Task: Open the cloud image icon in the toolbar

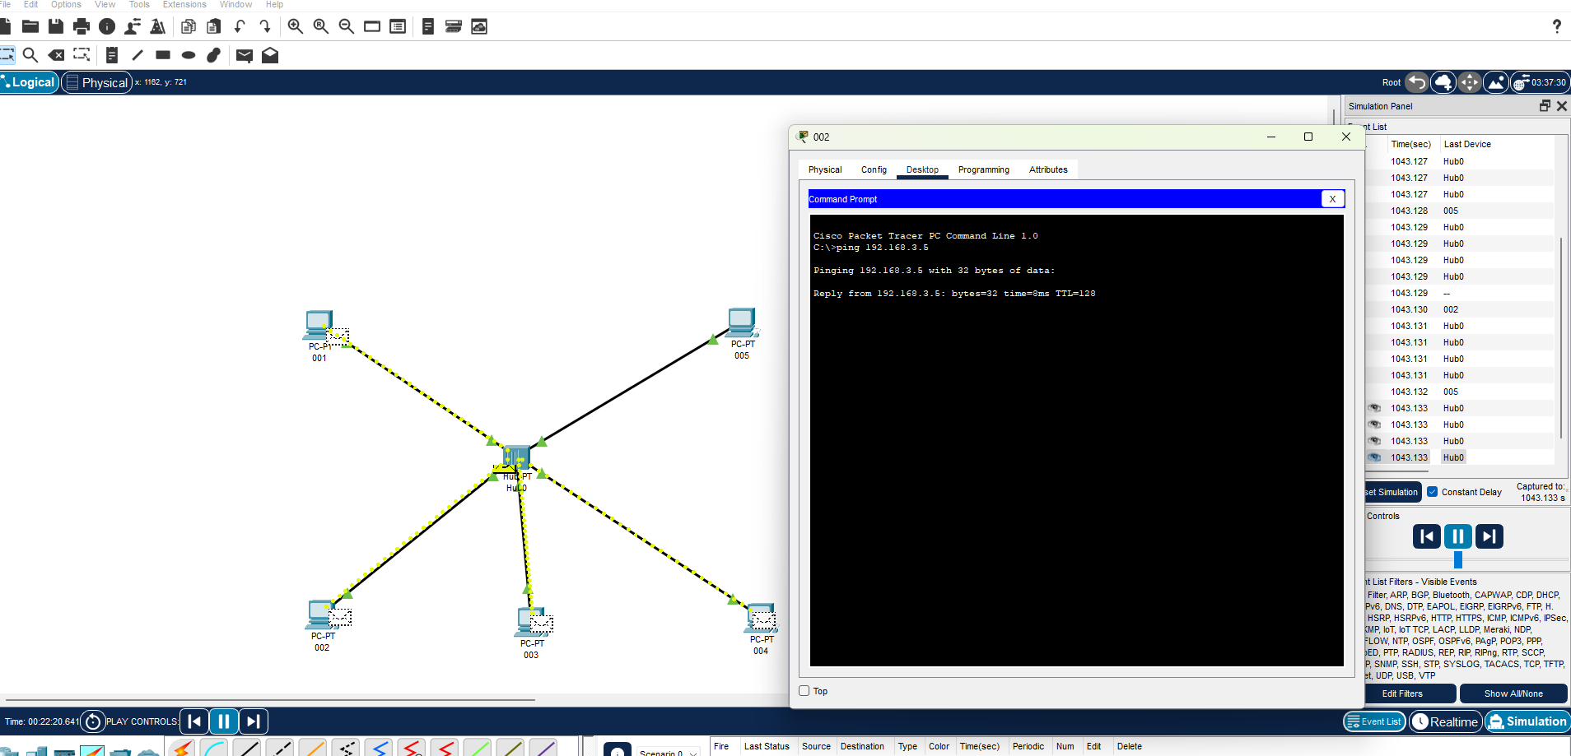Action: (x=479, y=26)
